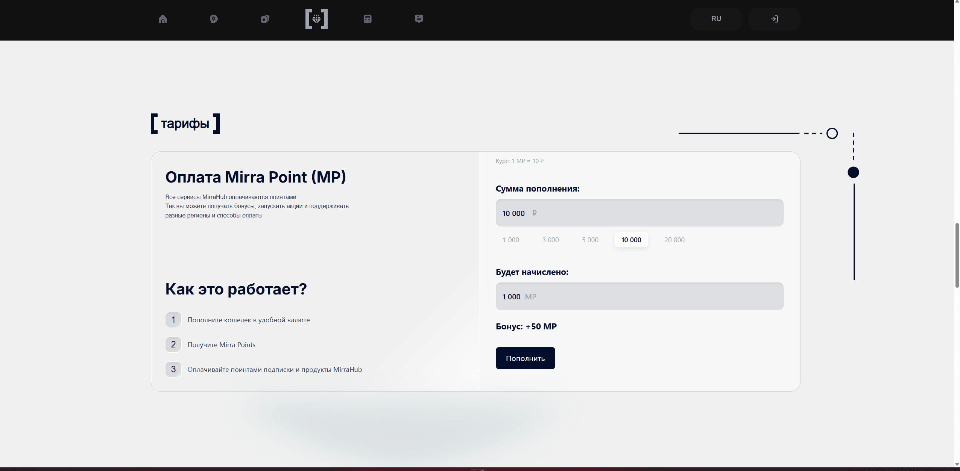The image size is (960, 471).
Task: Go to the home page icon
Action: (163, 19)
